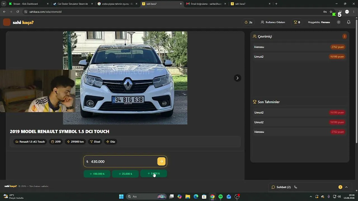
Task: Open Spotify from the taskbar
Action: pos(221,197)
